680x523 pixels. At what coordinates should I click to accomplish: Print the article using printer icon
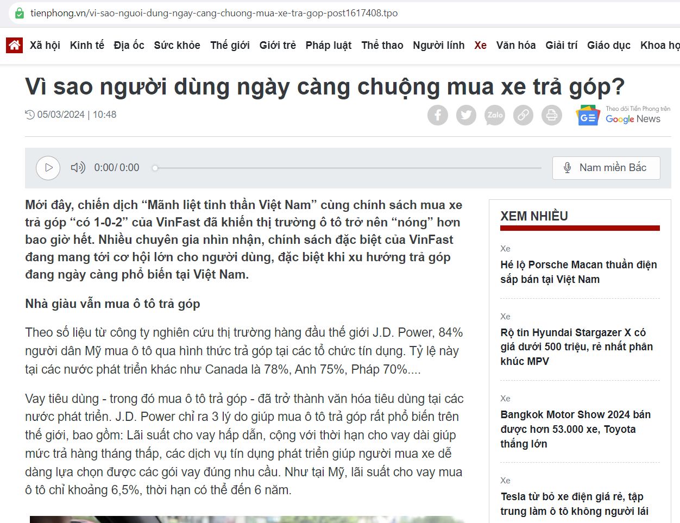tap(552, 115)
